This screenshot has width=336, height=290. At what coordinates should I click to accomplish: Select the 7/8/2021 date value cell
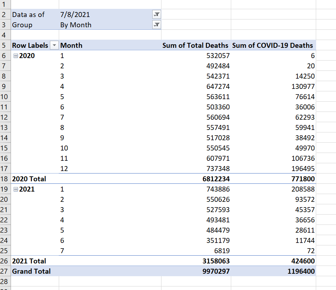[x=110, y=15]
